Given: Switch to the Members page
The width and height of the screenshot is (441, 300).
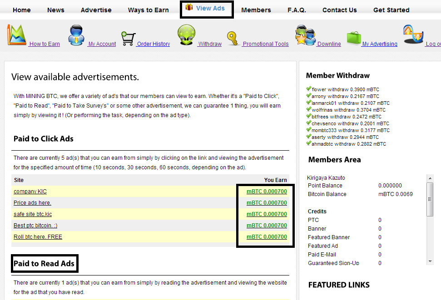Looking at the screenshot, I should click(x=256, y=10).
